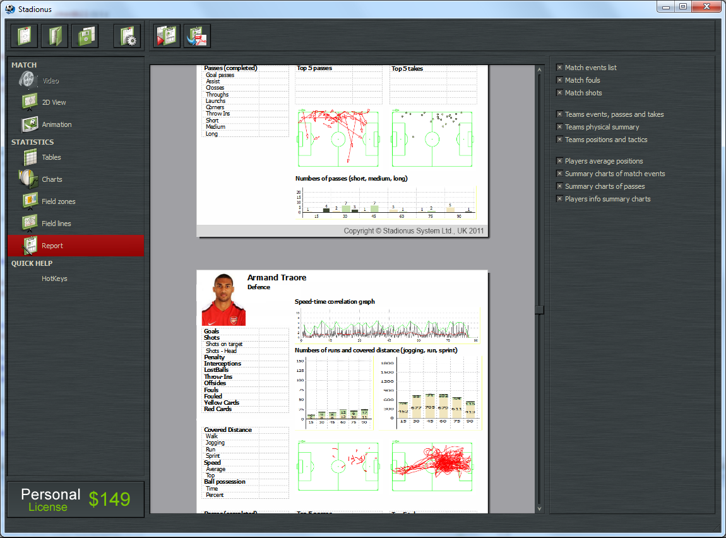Click the Ball possession stat label

(225, 482)
